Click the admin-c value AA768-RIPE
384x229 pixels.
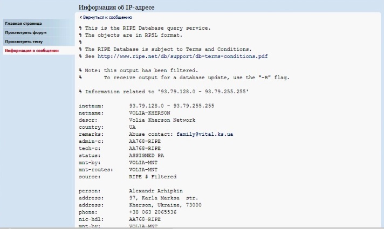pos(145,141)
